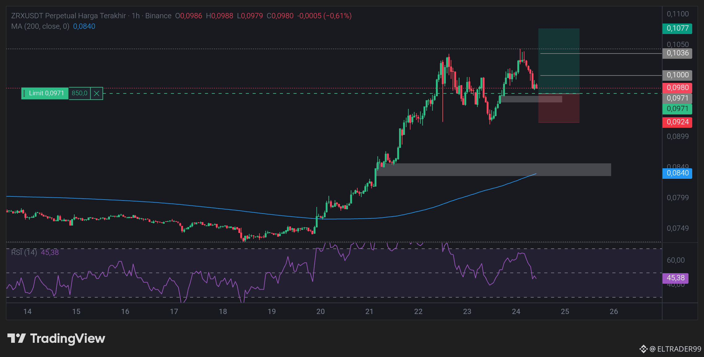704x357 pixels.
Task: Click date 24 on the time axis
Action: [516, 312]
